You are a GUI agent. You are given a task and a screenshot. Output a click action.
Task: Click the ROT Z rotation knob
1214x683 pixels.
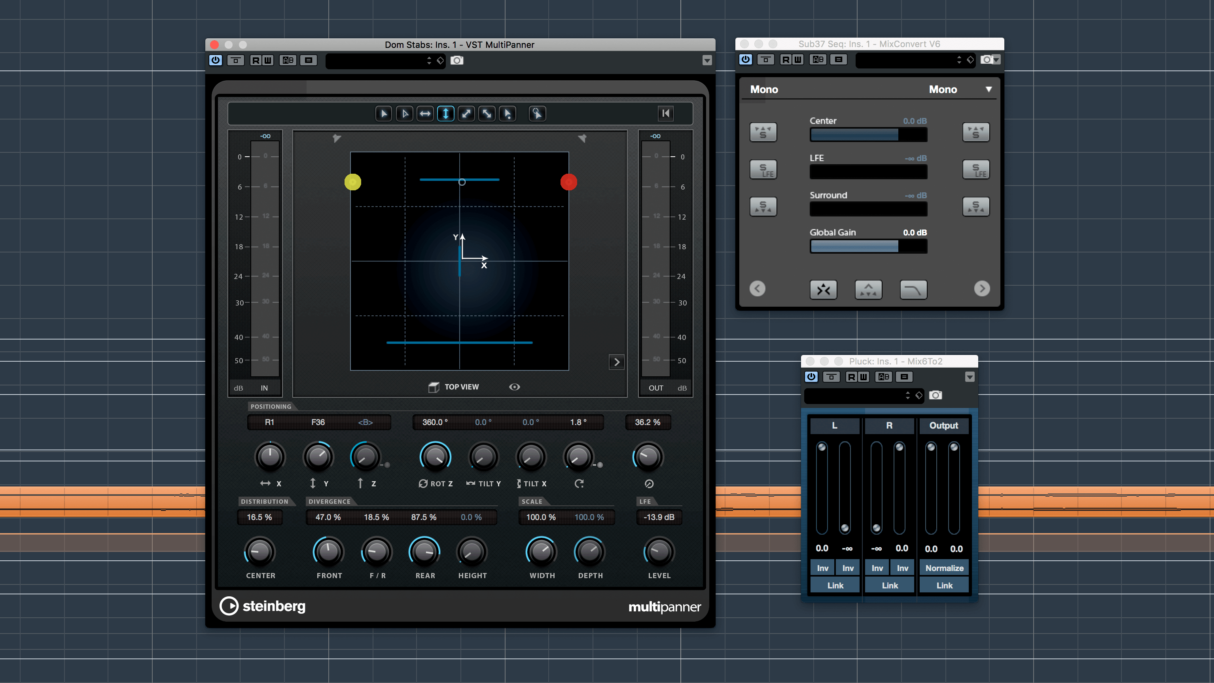435,457
